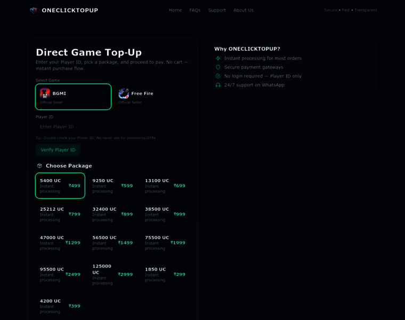Viewport: 405px width, 320px height.
Task: Pick the 75500 UC package
Action: coord(165,243)
